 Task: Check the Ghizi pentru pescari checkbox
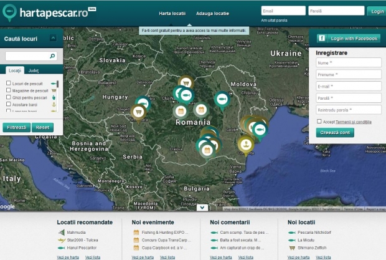[8, 97]
